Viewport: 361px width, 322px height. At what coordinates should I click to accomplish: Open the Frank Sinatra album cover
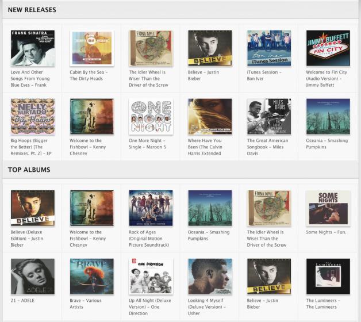(x=33, y=48)
